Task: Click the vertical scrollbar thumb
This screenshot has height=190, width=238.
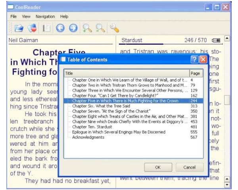Action: pos(227,100)
